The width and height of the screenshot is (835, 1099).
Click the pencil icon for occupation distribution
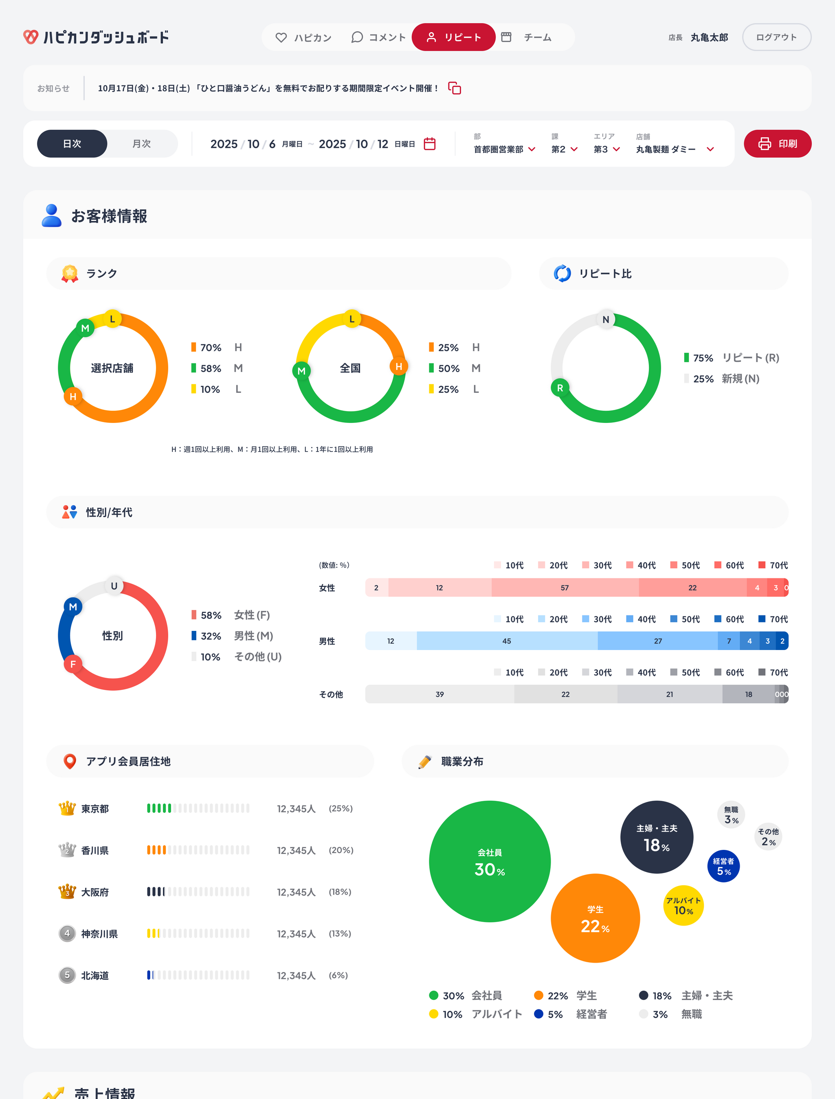coord(425,762)
